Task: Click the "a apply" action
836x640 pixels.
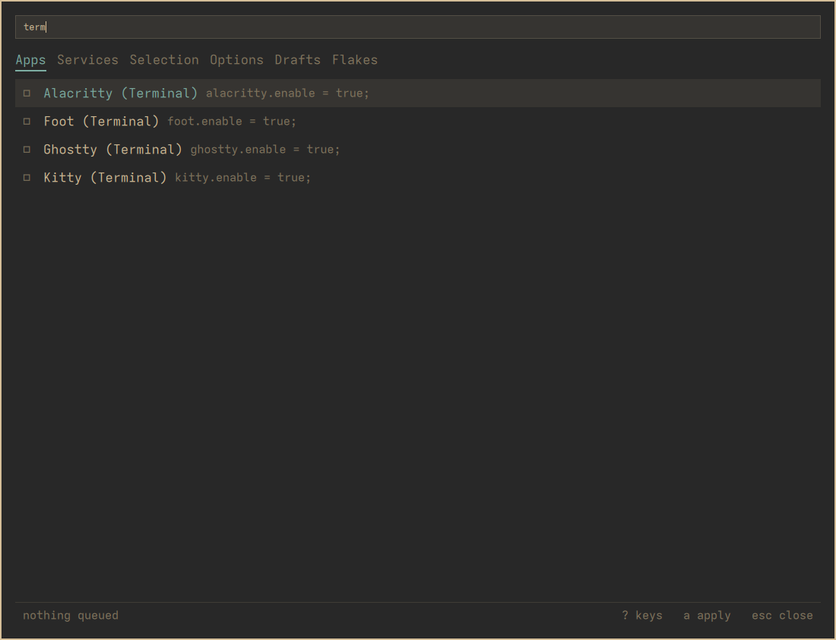Action: click(x=707, y=616)
